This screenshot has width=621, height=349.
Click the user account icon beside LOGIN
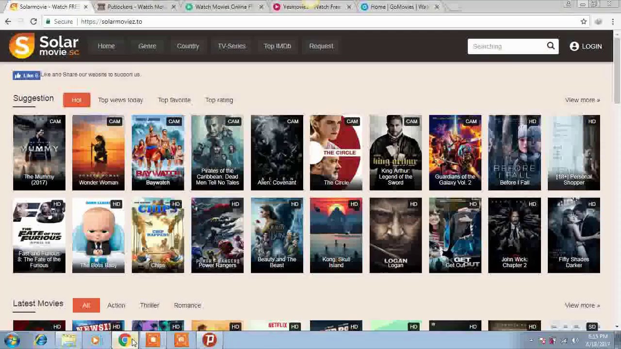click(x=574, y=46)
